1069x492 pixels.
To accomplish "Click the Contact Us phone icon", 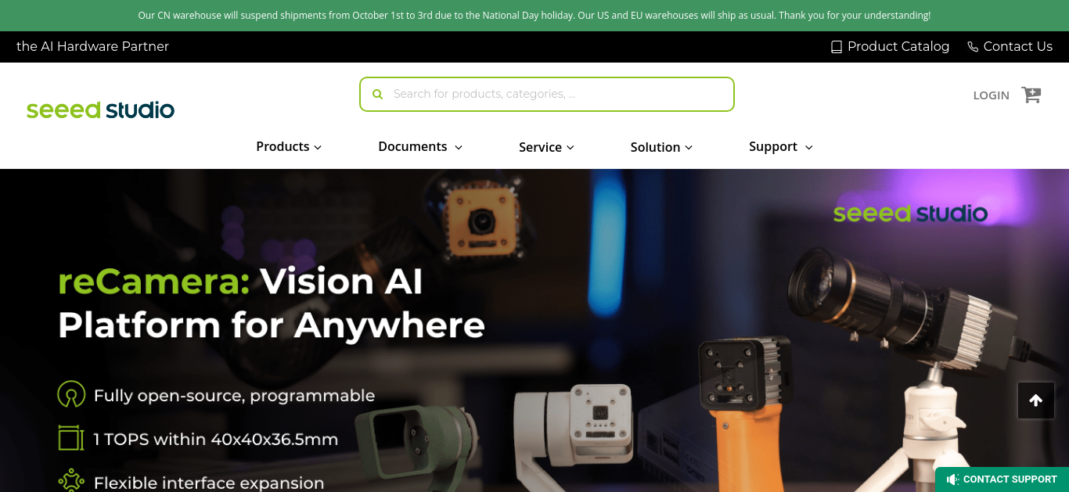I will click(973, 47).
